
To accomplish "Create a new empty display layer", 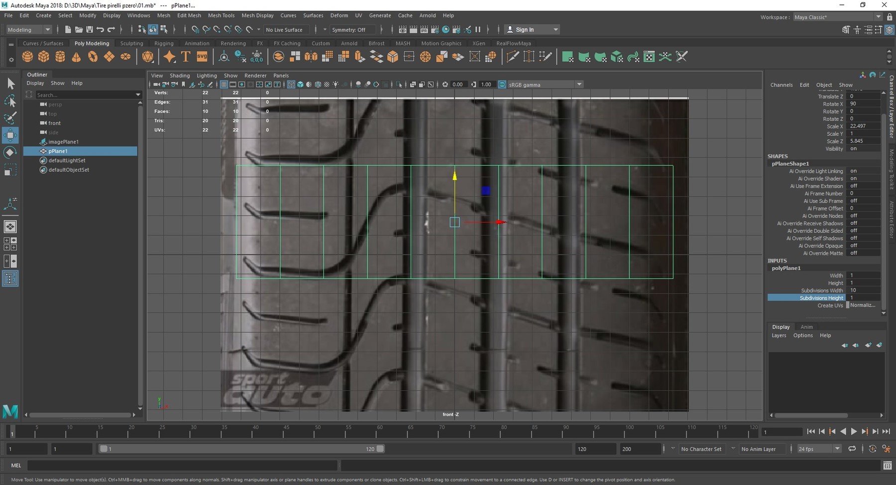I will (x=868, y=345).
